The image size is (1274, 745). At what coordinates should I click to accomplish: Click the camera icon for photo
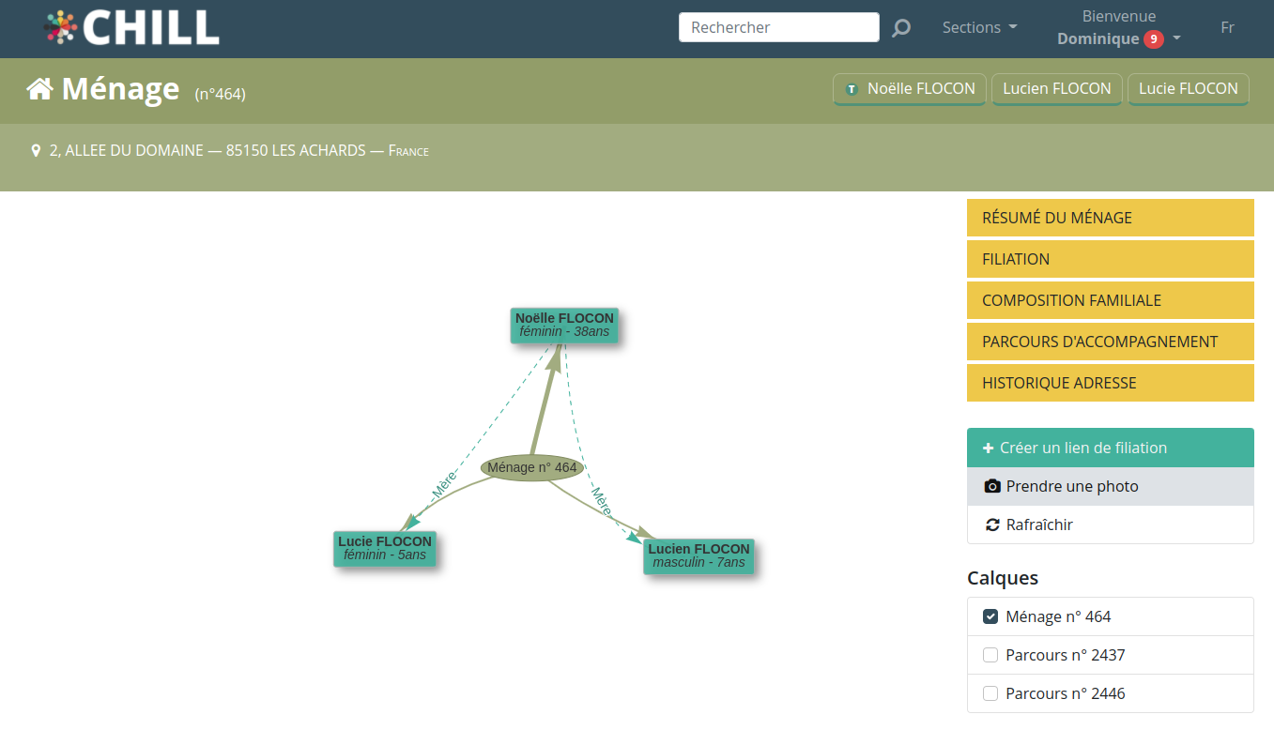(991, 486)
